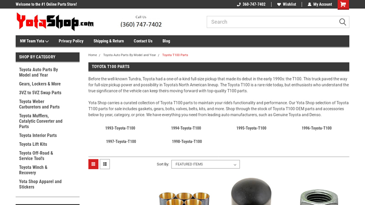Click the (360) 747-7402 Call Us number
Image resolution: width=365 pixels, height=205 pixels.
[141, 25]
